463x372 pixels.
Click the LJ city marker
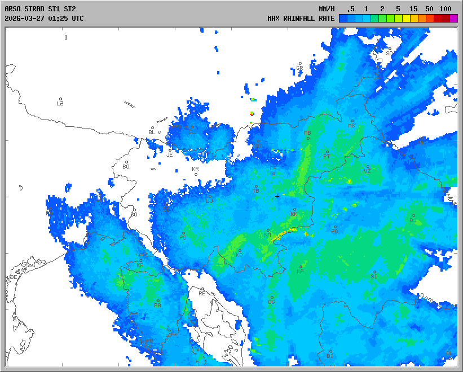[210, 197]
